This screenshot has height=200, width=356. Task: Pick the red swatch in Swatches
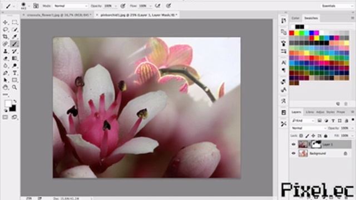(x=291, y=33)
